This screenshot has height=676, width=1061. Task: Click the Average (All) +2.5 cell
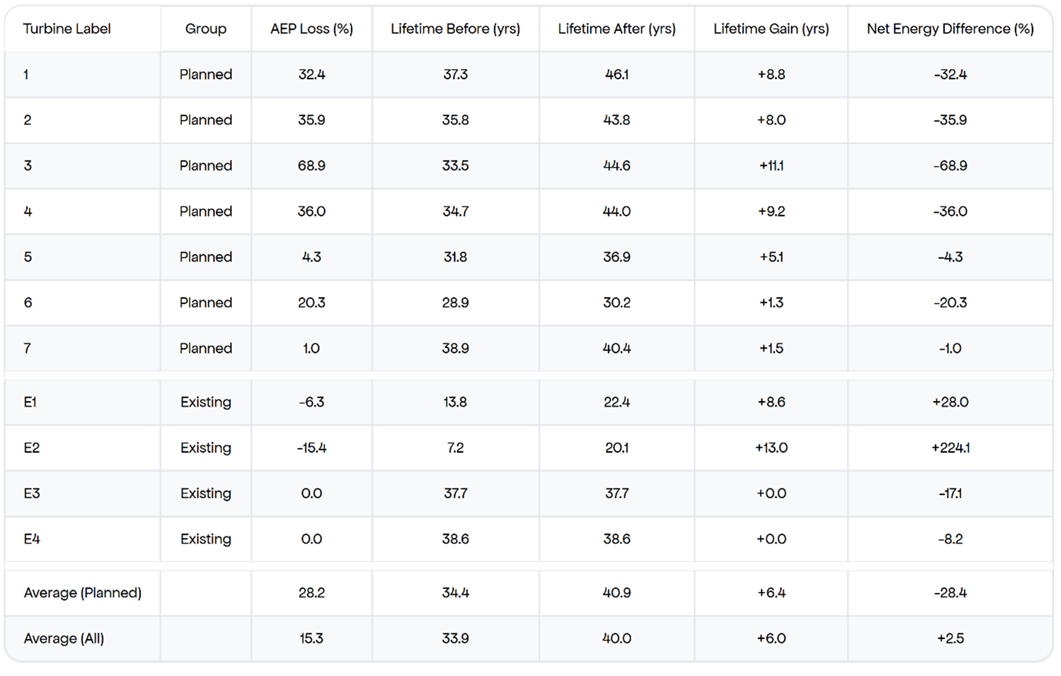click(950, 638)
